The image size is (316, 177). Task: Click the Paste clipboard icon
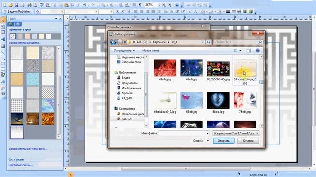pyautogui.click(x=66, y=5)
